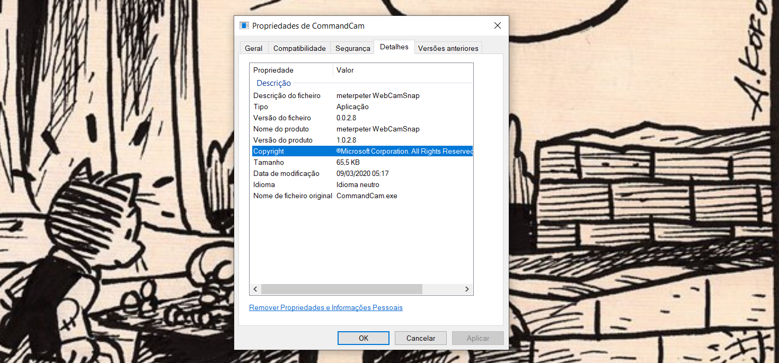Select the Tipo property row
The image size is (779, 363).
point(361,107)
